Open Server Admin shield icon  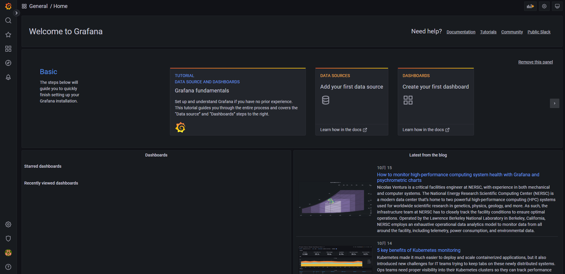click(x=8, y=239)
